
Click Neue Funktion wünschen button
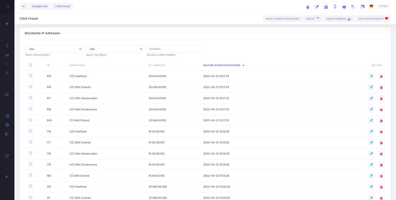pos(282,19)
